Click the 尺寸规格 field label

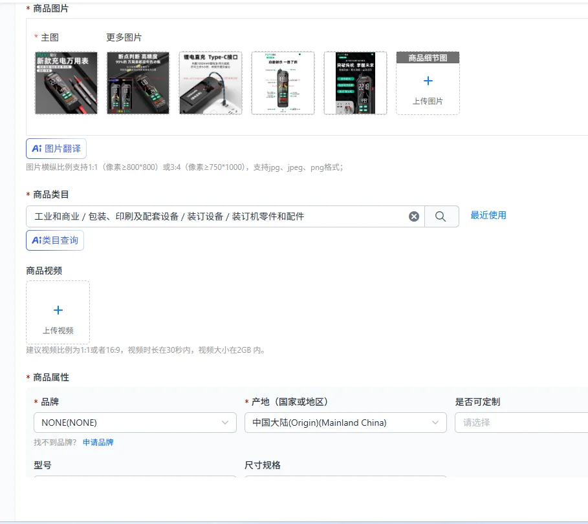click(263, 465)
